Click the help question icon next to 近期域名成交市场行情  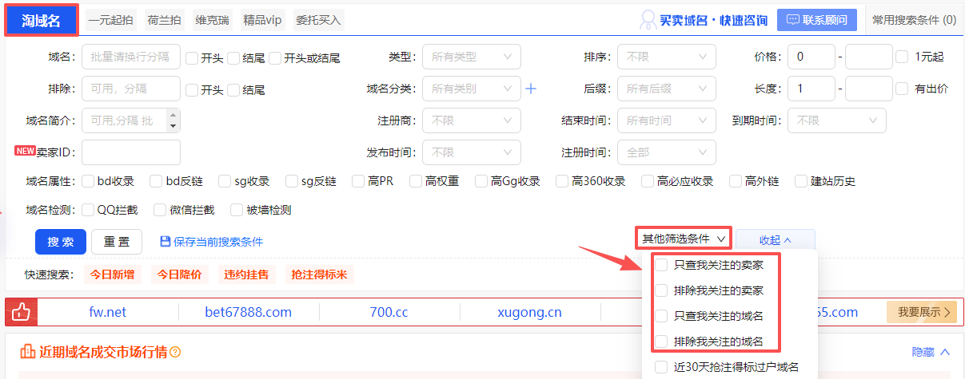tap(175, 352)
